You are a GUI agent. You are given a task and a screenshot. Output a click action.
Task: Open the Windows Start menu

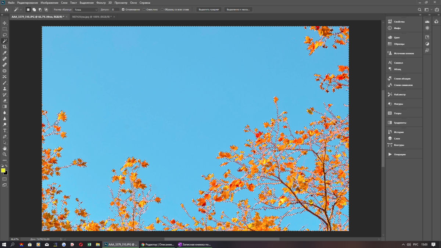coord(4,244)
